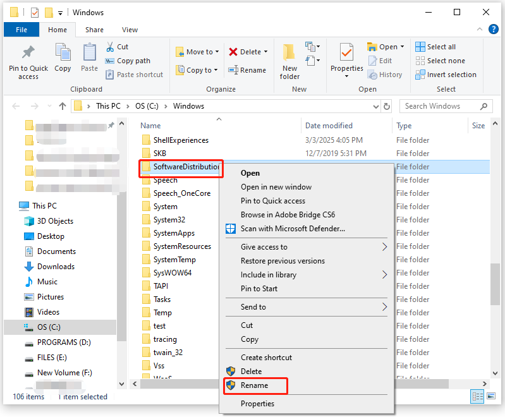Click the Rename icon in the Organize group
This screenshot has height=417, width=505.
tap(233, 70)
